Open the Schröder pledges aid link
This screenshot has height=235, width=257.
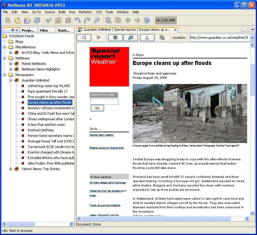108,182
